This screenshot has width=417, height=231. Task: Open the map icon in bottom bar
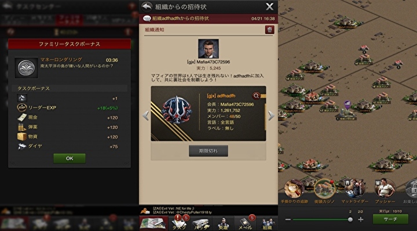coord(154,223)
